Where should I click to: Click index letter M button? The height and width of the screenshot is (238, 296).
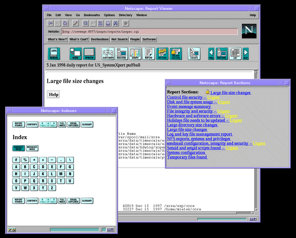tap(61, 174)
